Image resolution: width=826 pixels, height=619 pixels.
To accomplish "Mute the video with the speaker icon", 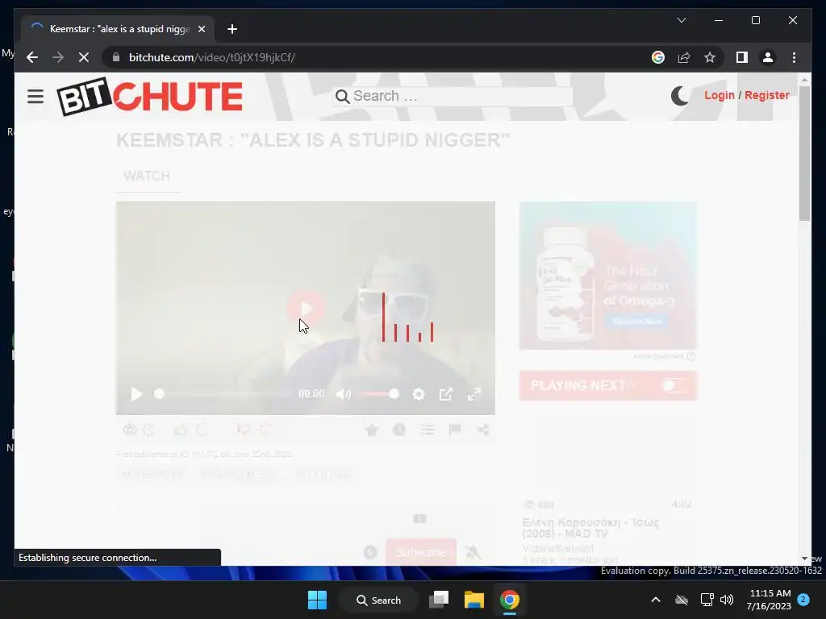I will point(344,394).
